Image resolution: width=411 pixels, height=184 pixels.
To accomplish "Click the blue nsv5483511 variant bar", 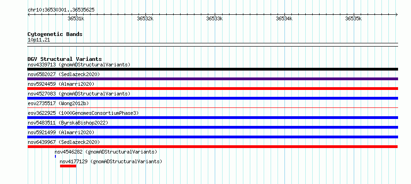I will point(212,127).
